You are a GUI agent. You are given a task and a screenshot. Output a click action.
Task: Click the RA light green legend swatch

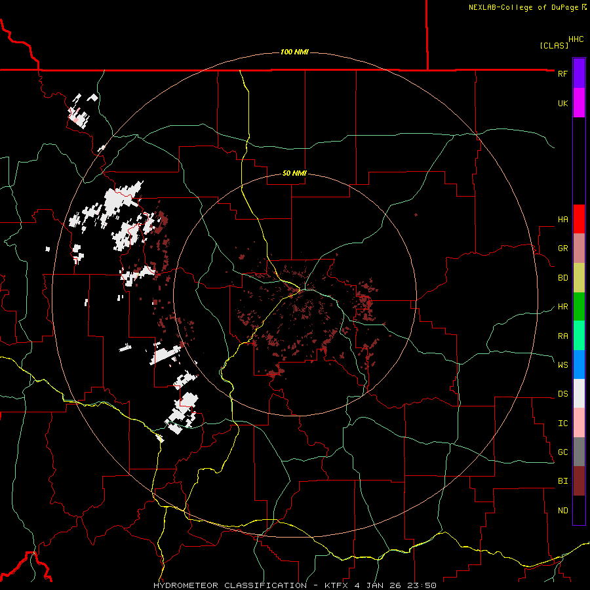pos(579,336)
